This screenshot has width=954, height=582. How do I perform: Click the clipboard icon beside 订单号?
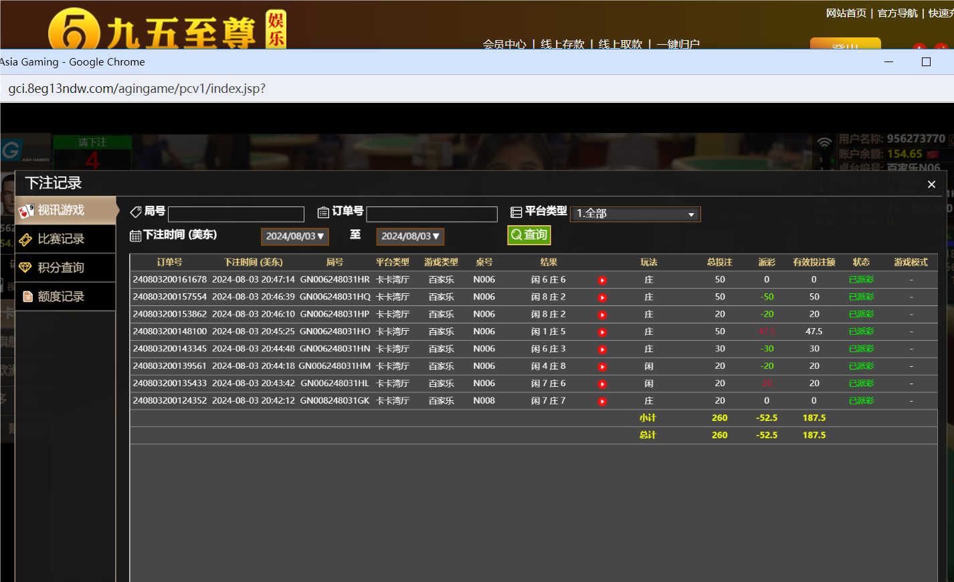point(324,211)
